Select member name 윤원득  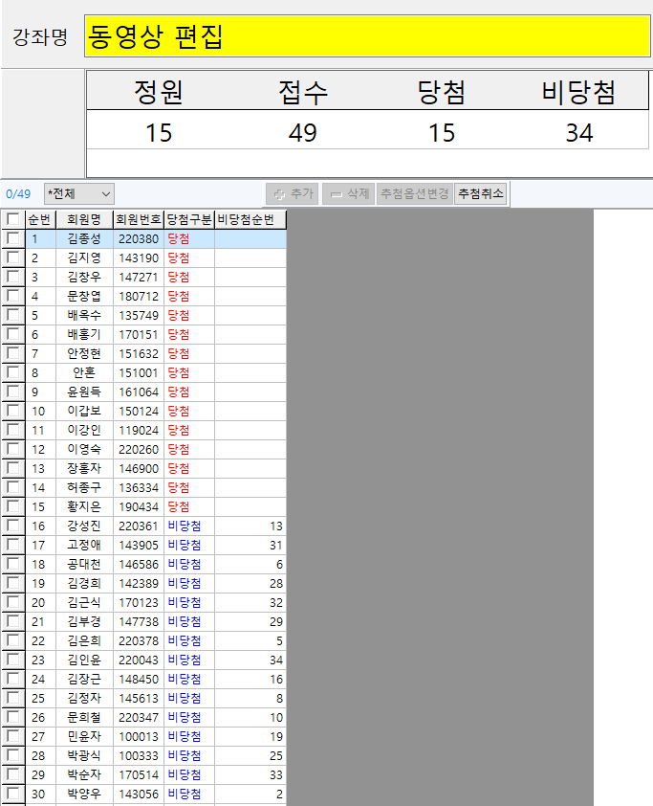coord(84,392)
